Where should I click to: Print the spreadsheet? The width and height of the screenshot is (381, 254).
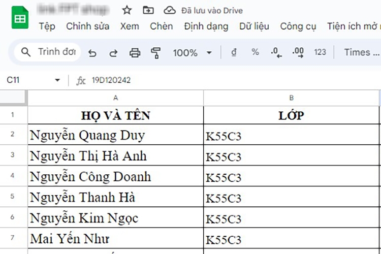point(135,52)
